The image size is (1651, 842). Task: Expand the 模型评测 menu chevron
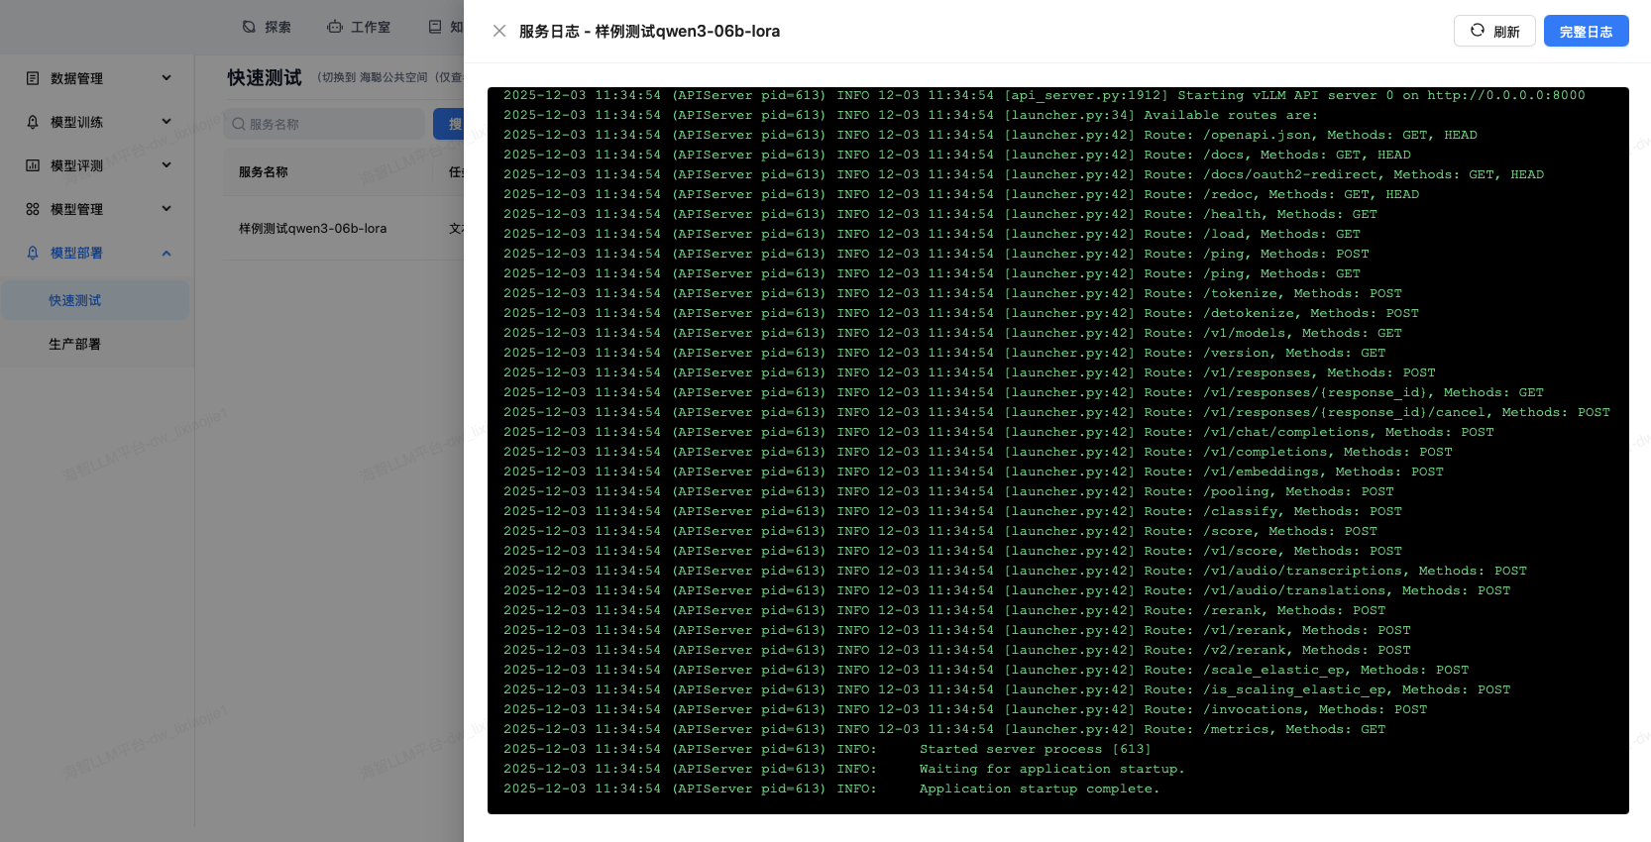point(166,164)
